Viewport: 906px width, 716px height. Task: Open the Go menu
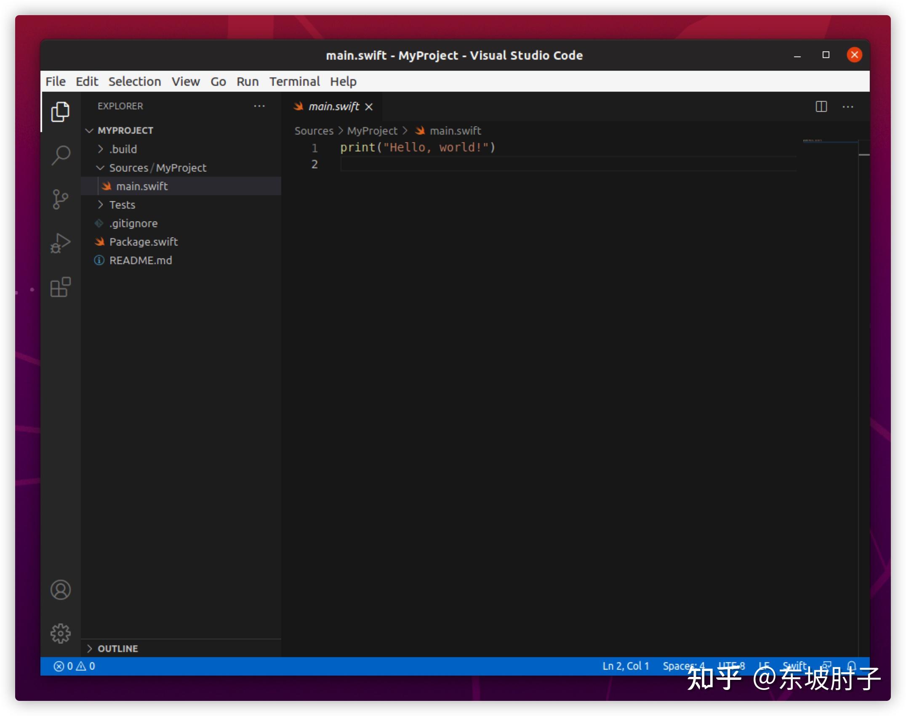click(218, 81)
